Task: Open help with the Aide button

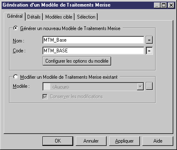Action: [158, 141]
